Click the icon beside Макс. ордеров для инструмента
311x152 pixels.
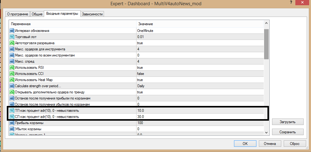point(12,49)
